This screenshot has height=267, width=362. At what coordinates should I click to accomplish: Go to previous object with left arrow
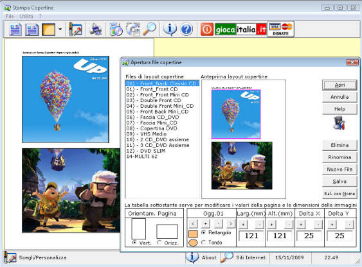point(193,223)
